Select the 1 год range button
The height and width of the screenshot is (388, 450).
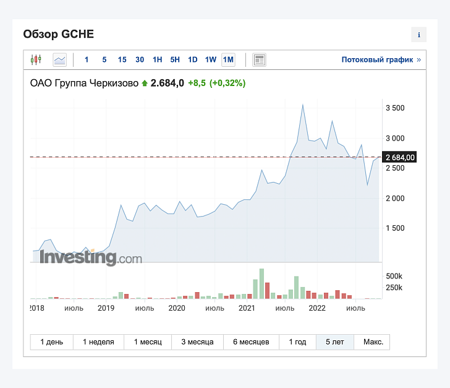point(297,342)
